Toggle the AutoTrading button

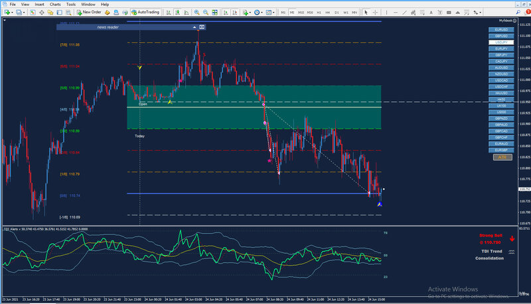pos(145,12)
